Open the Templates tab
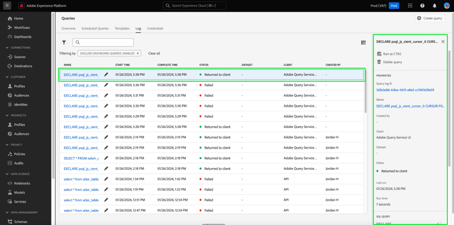 click(122, 29)
